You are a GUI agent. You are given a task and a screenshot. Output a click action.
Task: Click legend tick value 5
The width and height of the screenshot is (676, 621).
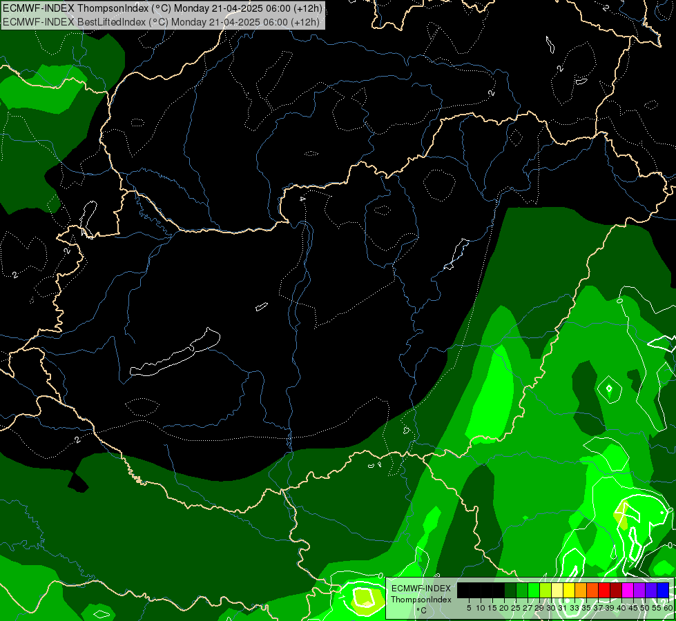(x=469, y=608)
